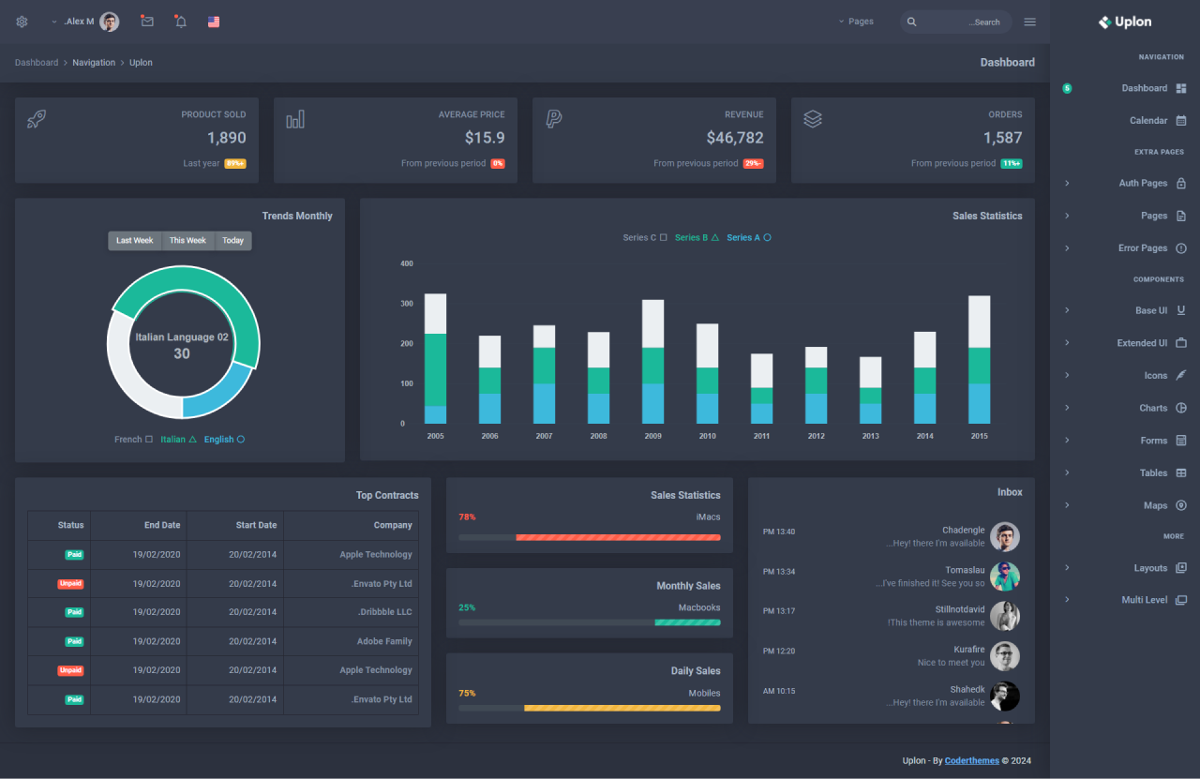This screenshot has height=779, width=1200.
Task: Click the Maps target icon
Action: click(1181, 505)
